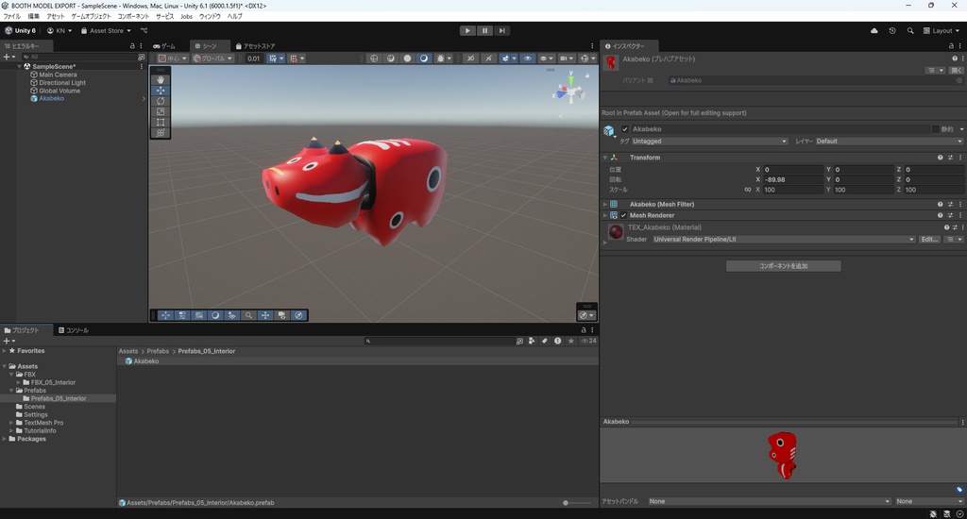Select the combined Transform tool
The width and height of the screenshot is (967, 519).
pos(161,132)
